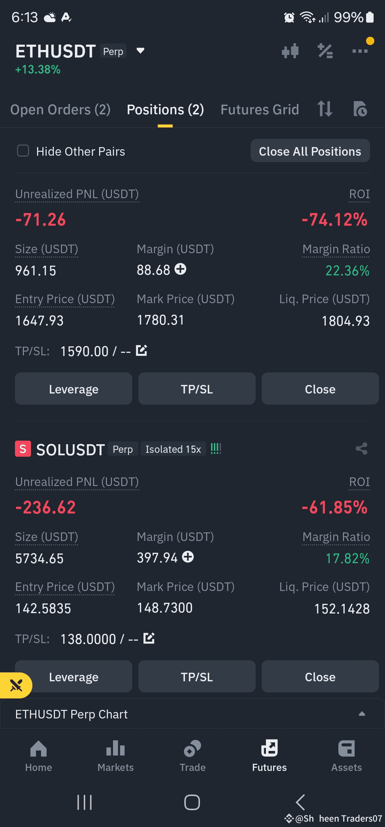
Task: Tap Close All Positions button
Action: point(310,151)
